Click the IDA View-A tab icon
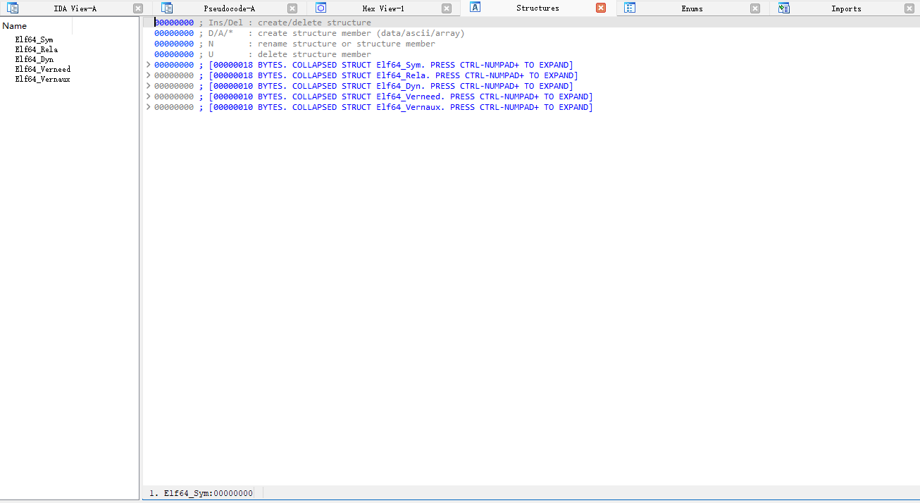This screenshot has width=920, height=503. coord(13,8)
